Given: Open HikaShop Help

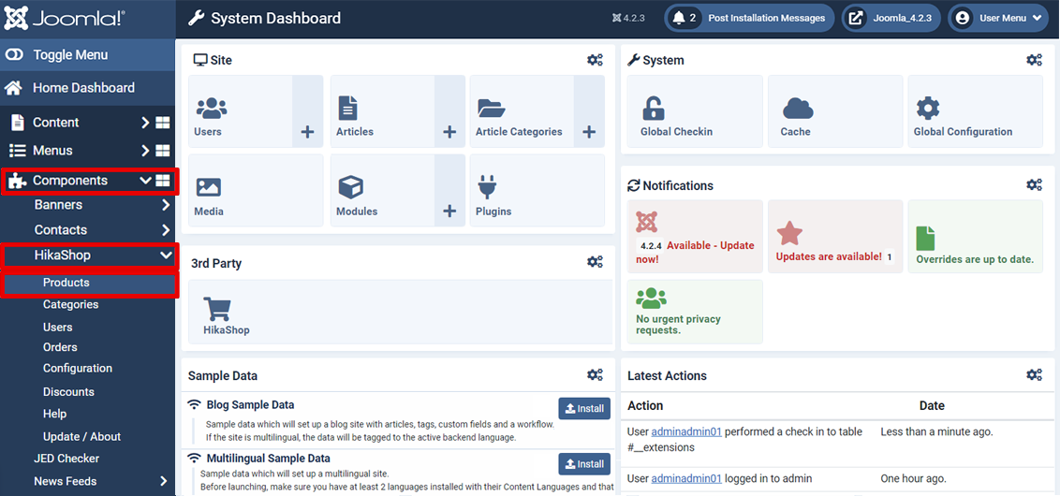Looking at the screenshot, I should click(x=54, y=414).
